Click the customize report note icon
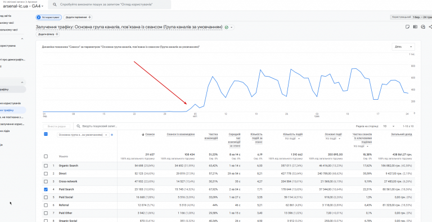Screen dimensions: 432x222 point(407,27)
